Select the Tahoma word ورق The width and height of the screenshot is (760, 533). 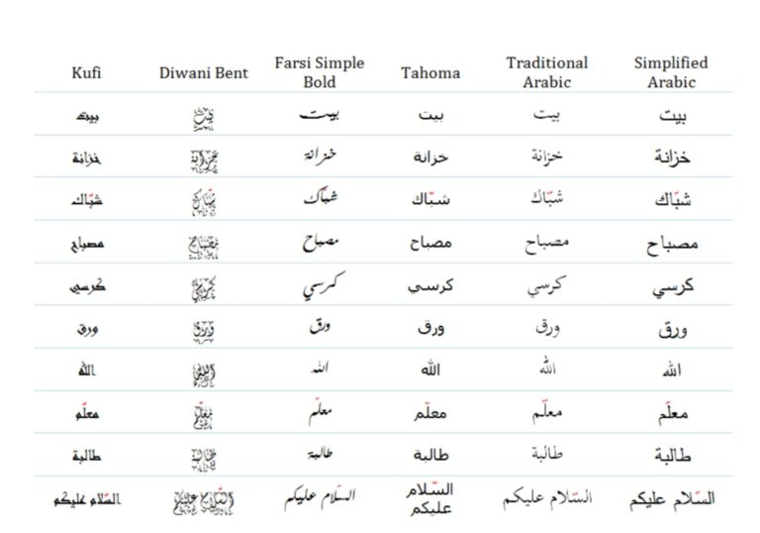429,328
